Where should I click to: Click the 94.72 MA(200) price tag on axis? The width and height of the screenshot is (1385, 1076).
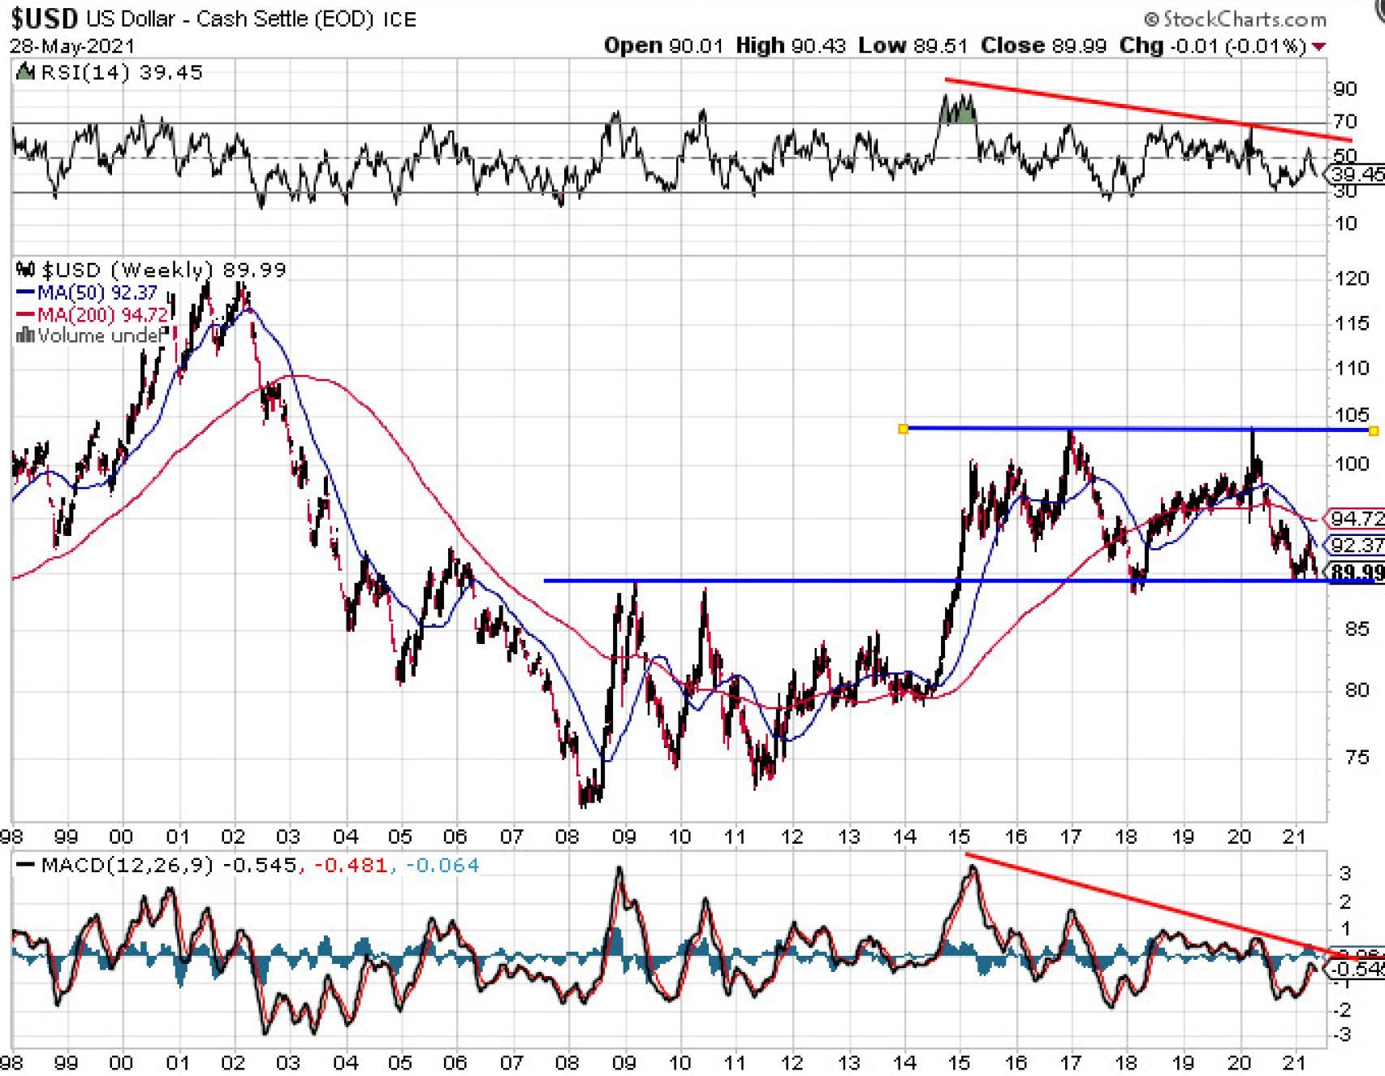[1357, 518]
